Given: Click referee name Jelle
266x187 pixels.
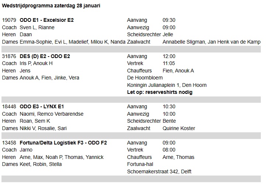Looking at the screenshot, I should click(168, 34).
